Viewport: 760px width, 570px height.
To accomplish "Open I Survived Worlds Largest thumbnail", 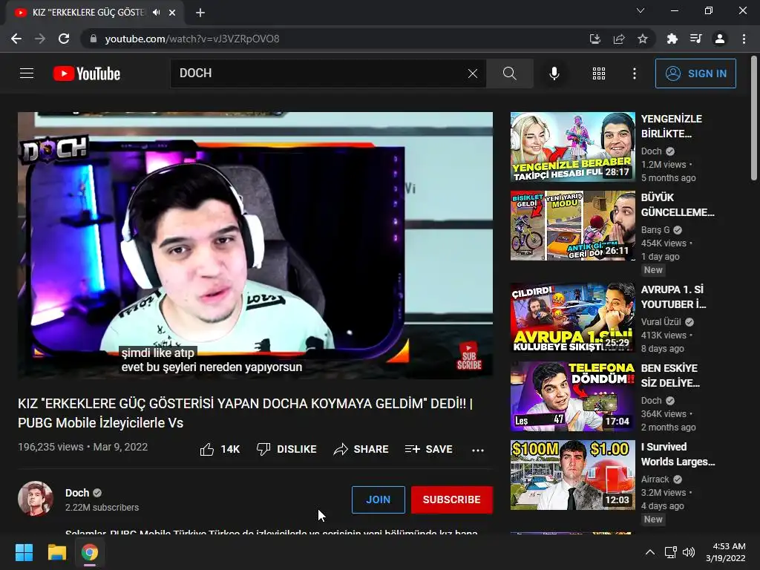I will click(x=573, y=475).
